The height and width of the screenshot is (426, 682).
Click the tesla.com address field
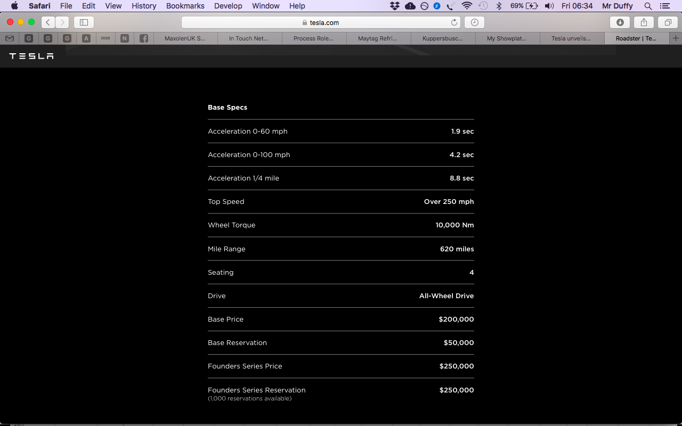point(321,22)
